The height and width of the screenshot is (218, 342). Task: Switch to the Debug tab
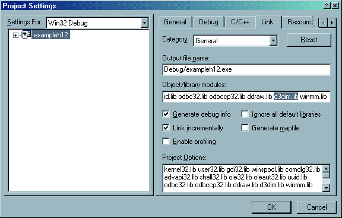[x=208, y=22]
